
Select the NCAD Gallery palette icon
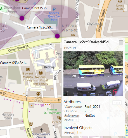(x=38, y=94)
